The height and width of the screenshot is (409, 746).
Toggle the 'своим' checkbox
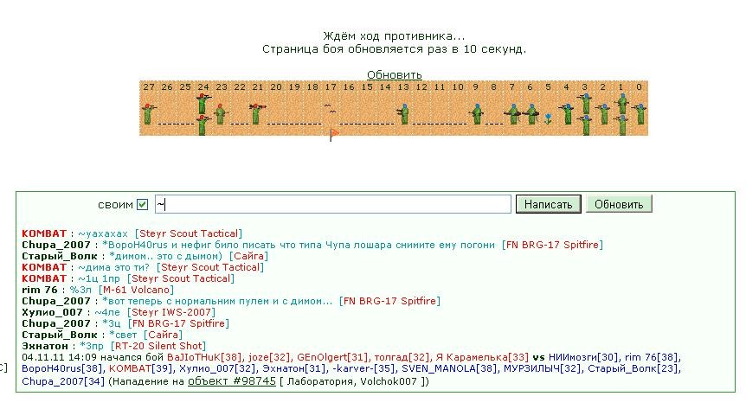[x=142, y=204]
